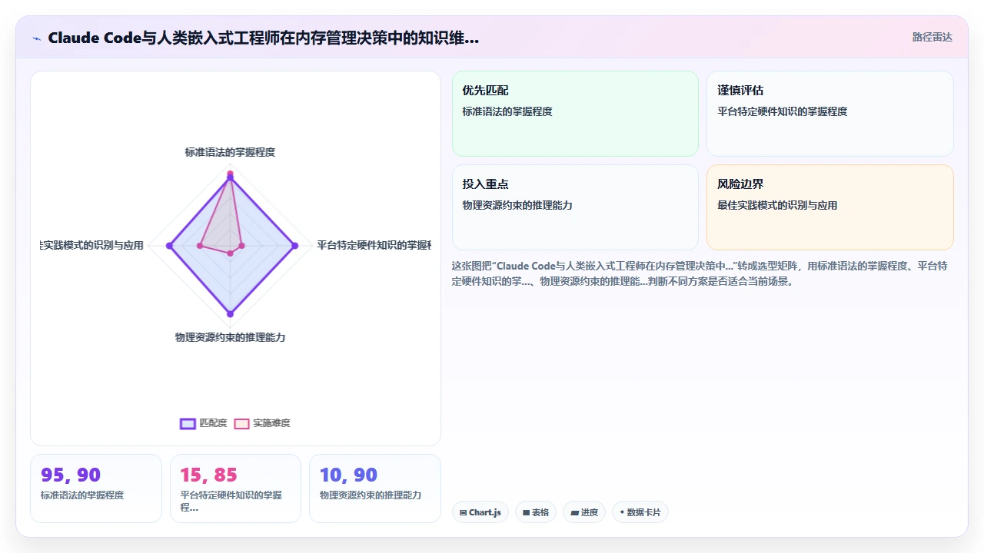Click the Chart.js tag
The width and height of the screenshot is (984, 553).
coord(480,512)
